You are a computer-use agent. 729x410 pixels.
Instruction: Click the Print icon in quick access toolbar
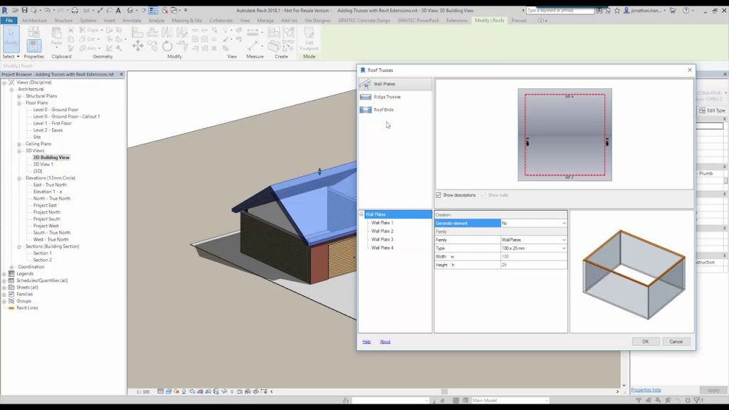pos(74,10)
